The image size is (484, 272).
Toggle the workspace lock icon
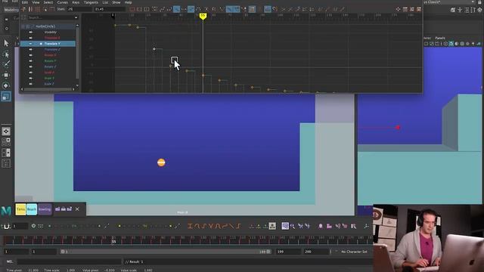(x=479, y=2)
